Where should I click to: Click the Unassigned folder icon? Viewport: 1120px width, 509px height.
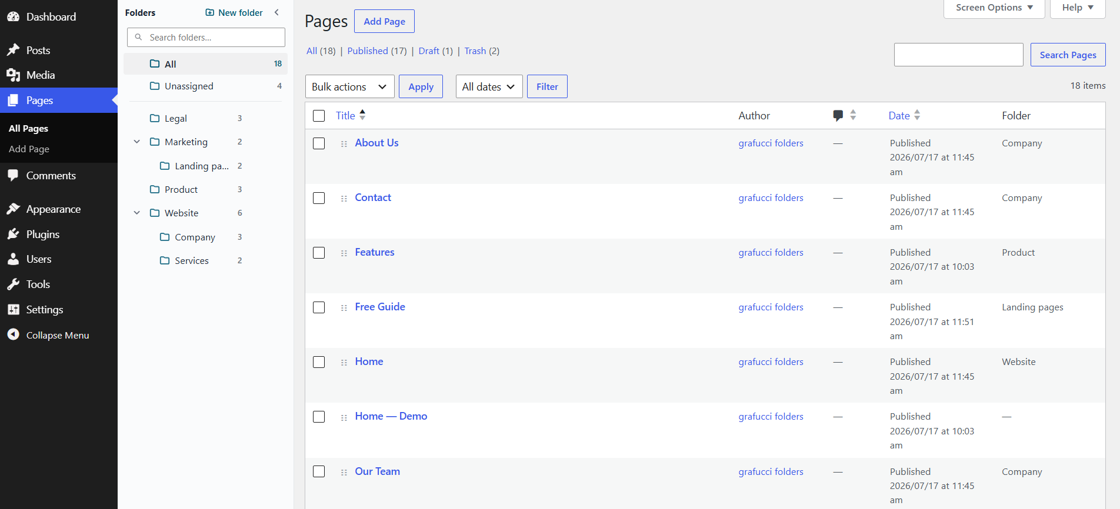(155, 86)
